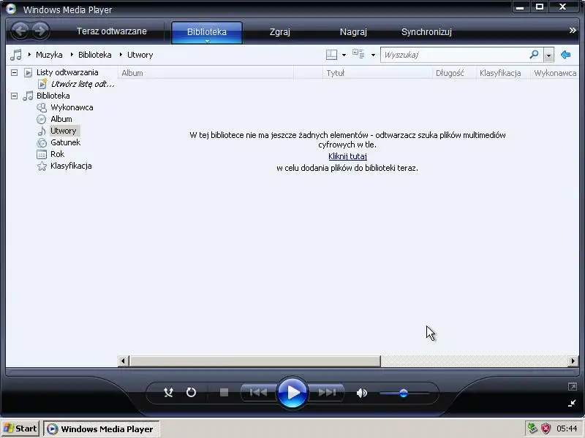Viewport: 585px width, 438px height.
Task: Toggle shuffle mode
Action: click(x=168, y=392)
